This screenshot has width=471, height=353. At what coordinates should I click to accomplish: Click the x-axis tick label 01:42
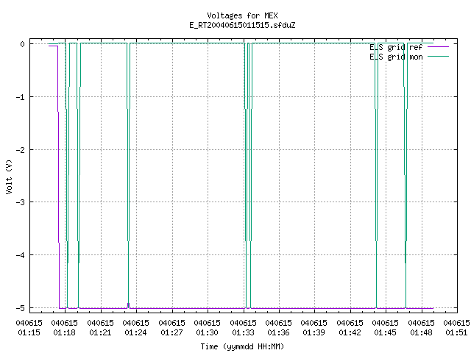[350, 332]
